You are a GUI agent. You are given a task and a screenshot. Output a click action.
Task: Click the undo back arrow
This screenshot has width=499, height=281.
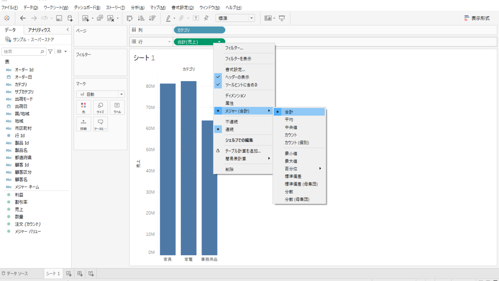(23, 18)
